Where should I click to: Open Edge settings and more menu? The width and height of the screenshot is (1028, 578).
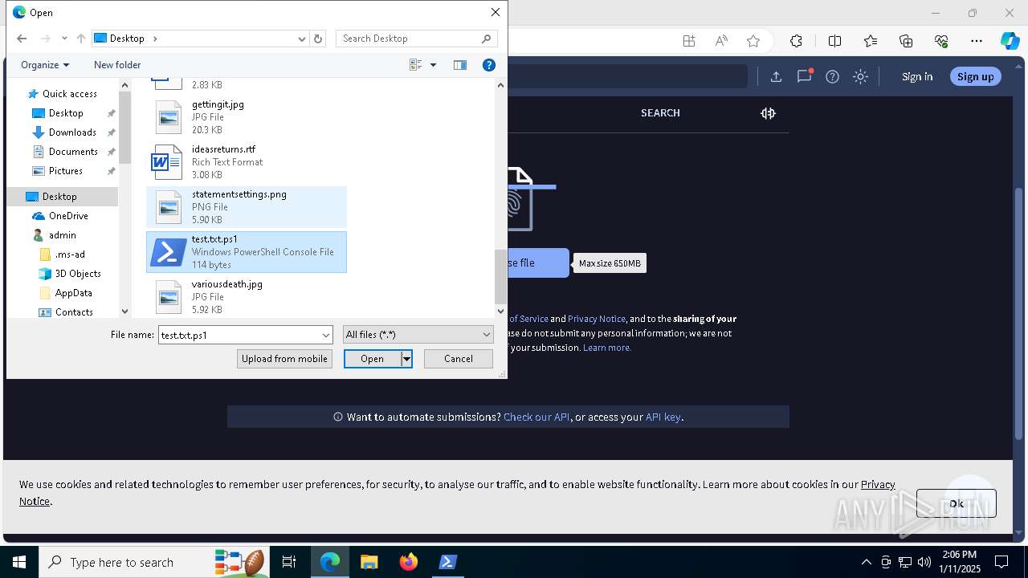977,41
